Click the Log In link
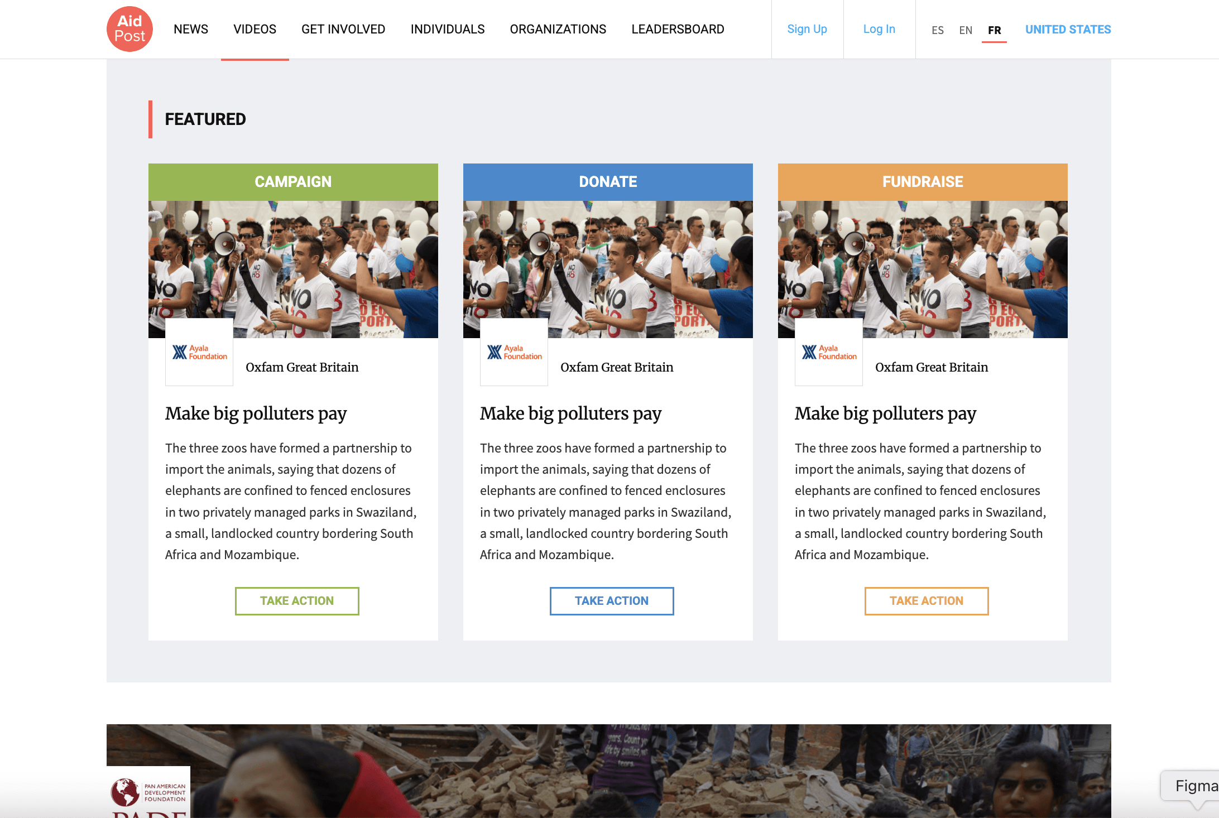The width and height of the screenshot is (1219, 818). [x=879, y=29]
